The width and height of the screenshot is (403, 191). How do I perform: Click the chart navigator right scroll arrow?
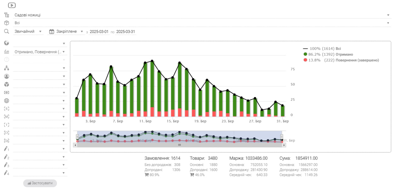tap(284, 145)
